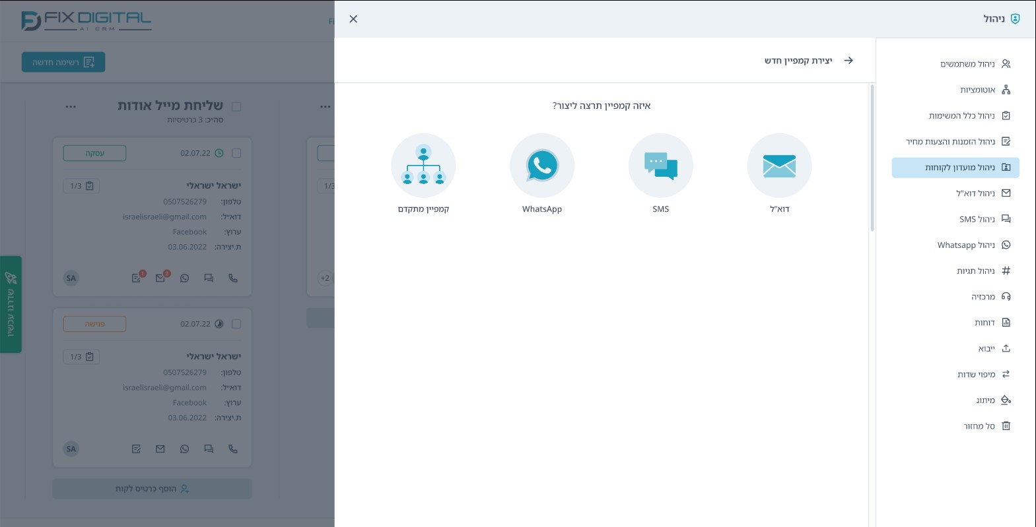Choose the WhatsApp campaign icon
The height and width of the screenshot is (527, 1036).
[542, 166]
